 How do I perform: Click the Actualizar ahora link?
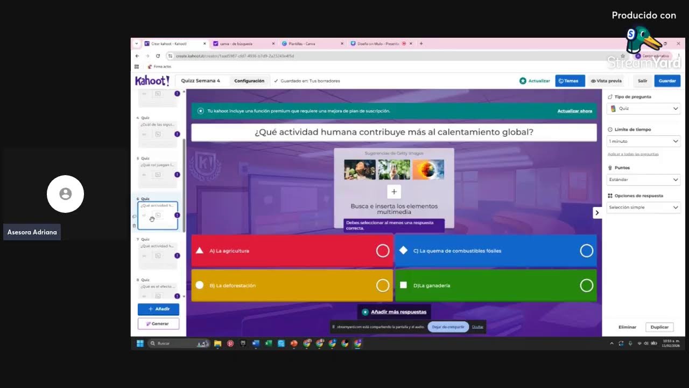click(575, 111)
